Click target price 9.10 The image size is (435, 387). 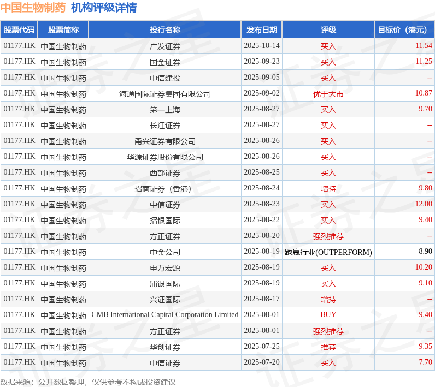425,283
